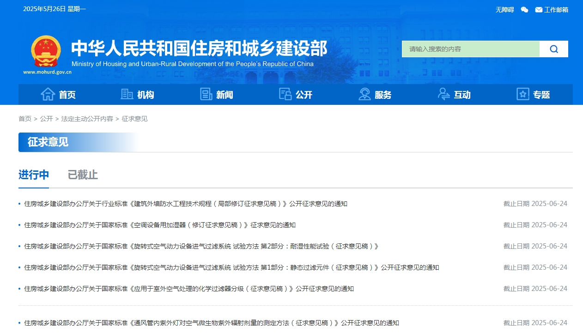Click the search input field

(470, 49)
